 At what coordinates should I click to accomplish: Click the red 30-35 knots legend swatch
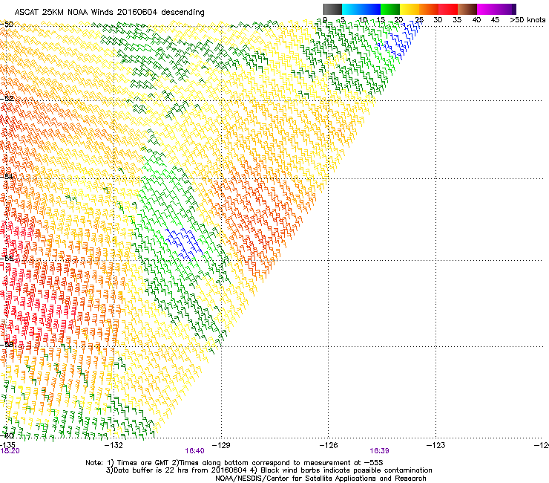click(x=448, y=9)
